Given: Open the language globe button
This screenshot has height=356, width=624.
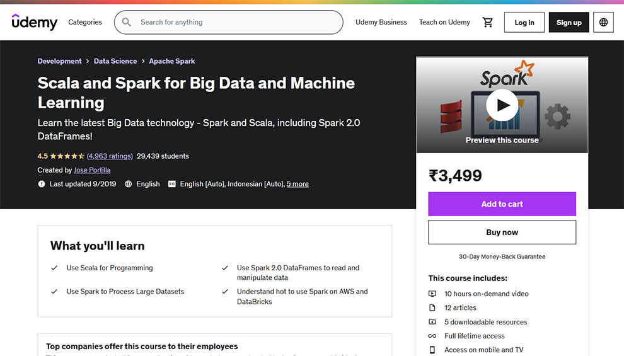Looking at the screenshot, I should pyautogui.click(x=603, y=22).
